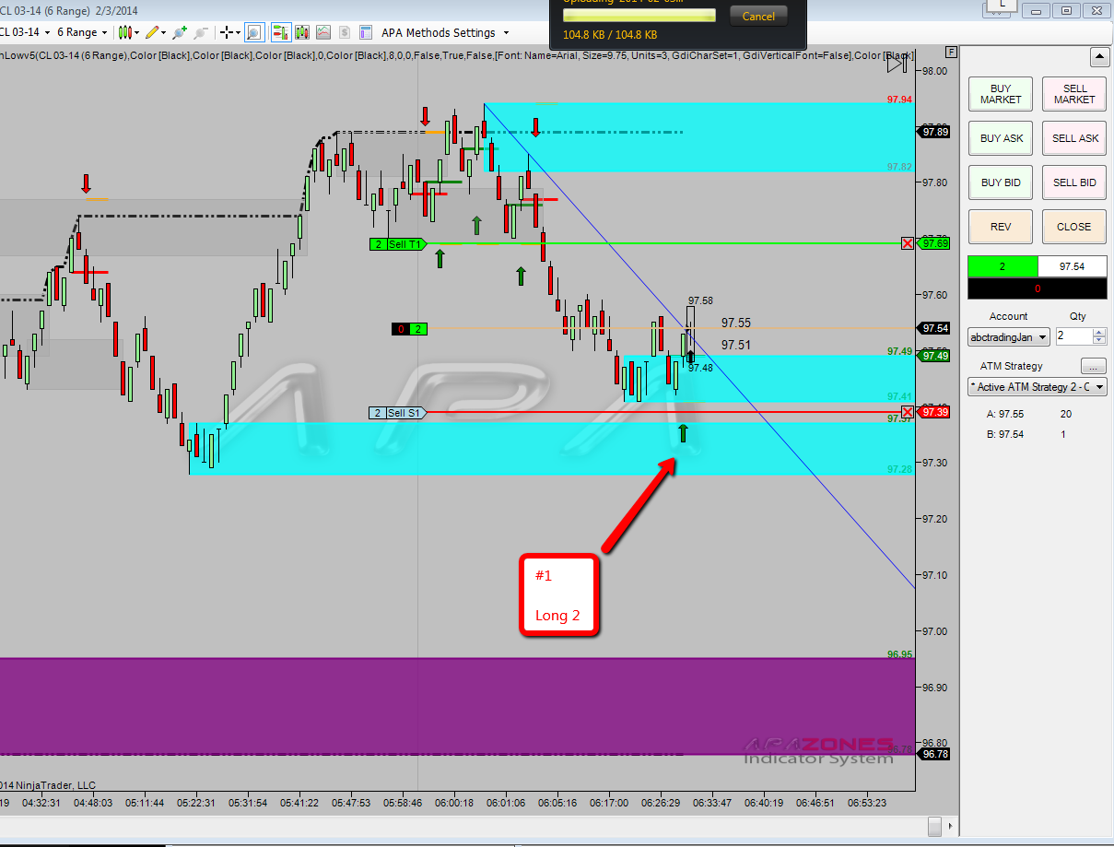
Task: Open the ATM Strategy selection dropdown
Action: tap(1038, 387)
